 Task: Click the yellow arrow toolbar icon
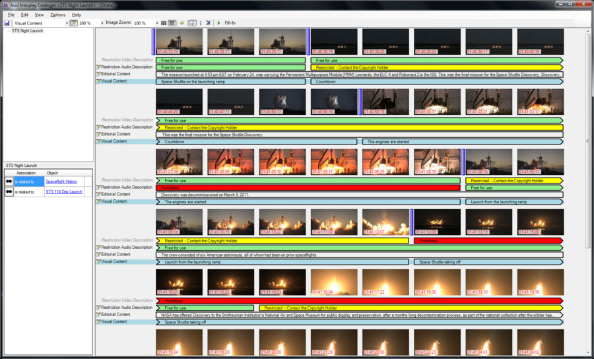[x=182, y=23]
